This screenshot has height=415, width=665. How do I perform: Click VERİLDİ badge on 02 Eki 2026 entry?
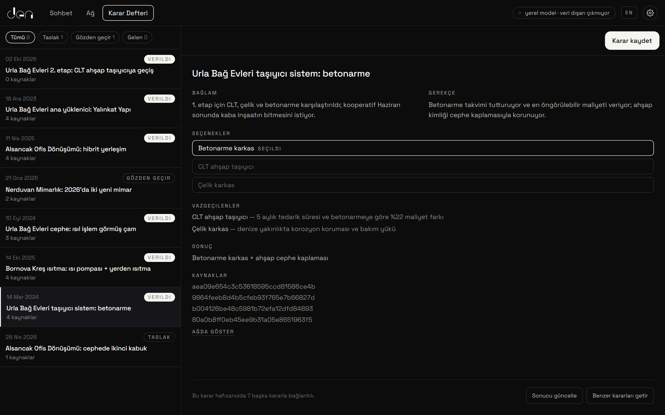pyautogui.click(x=159, y=59)
